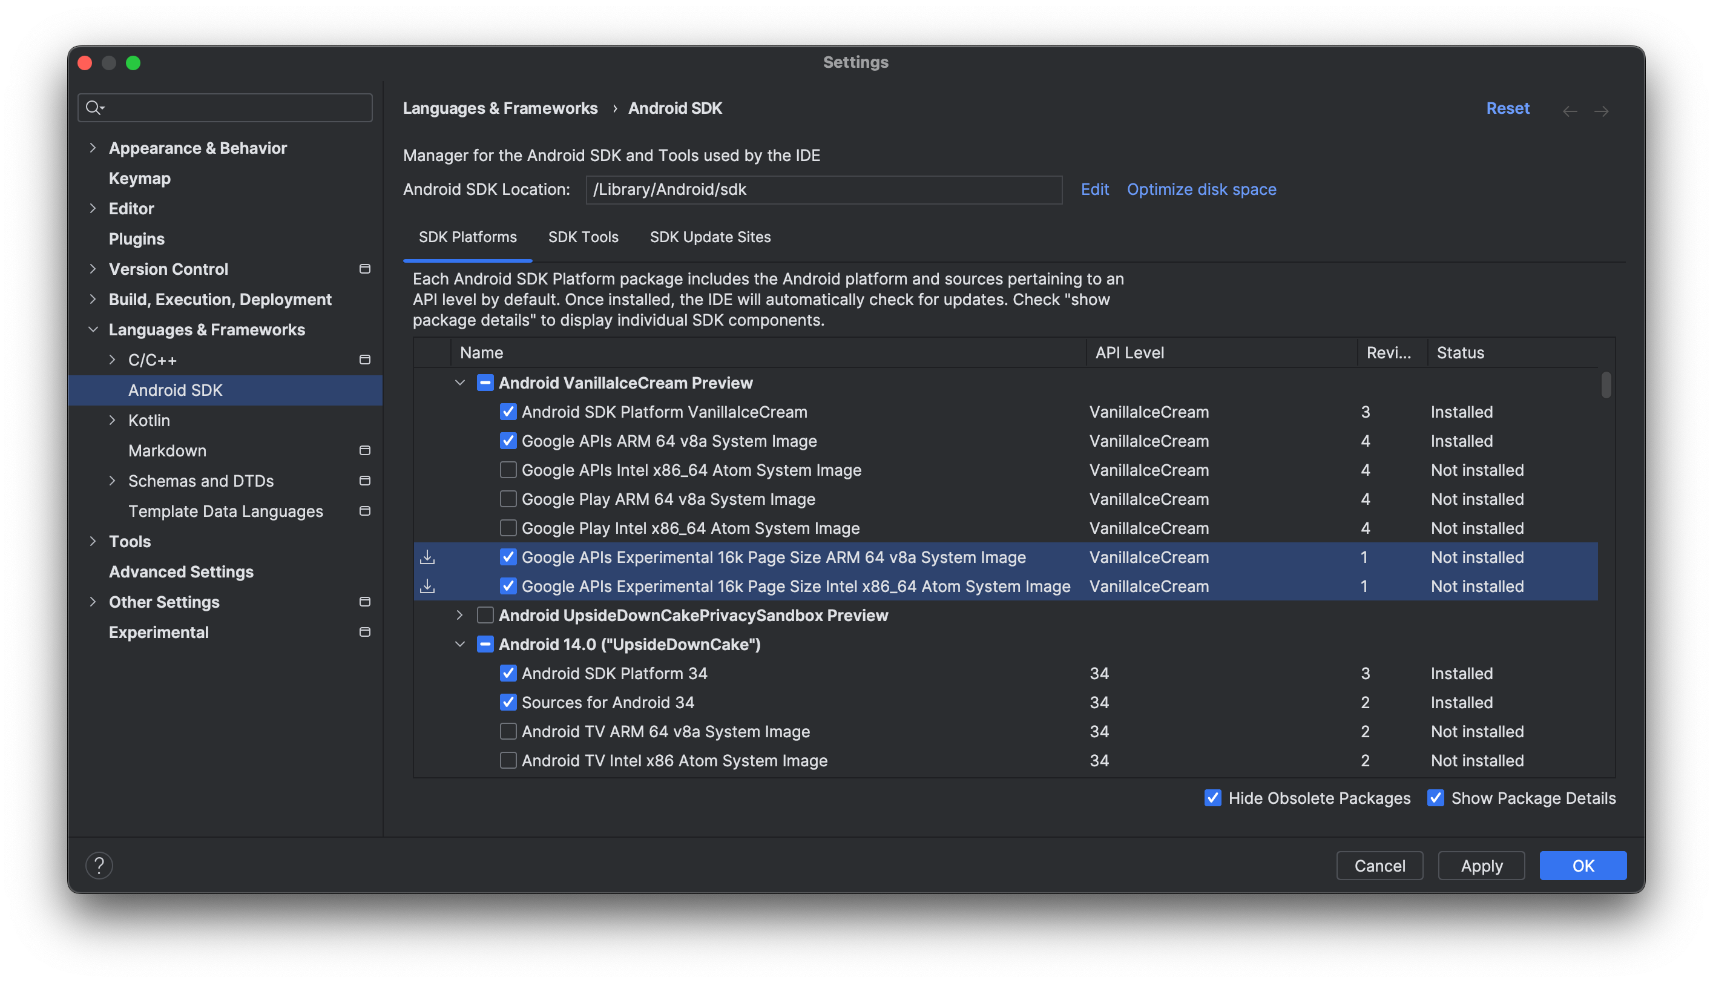Click the back navigation arrow
Image resolution: width=1713 pixels, height=983 pixels.
click(1571, 108)
